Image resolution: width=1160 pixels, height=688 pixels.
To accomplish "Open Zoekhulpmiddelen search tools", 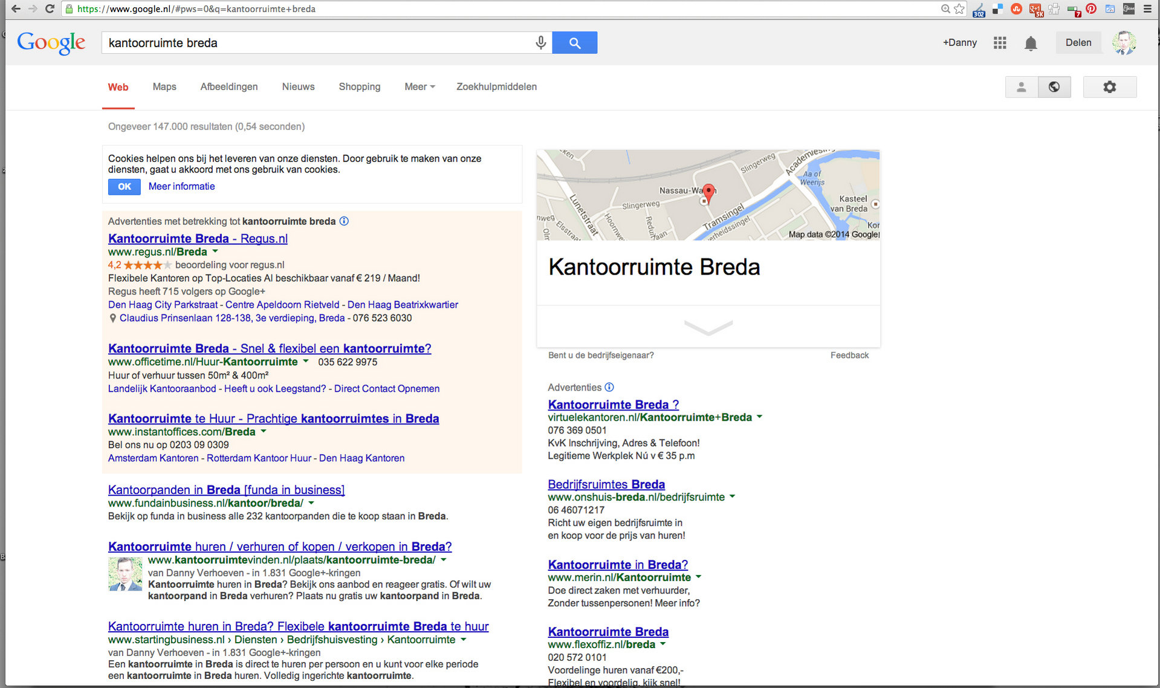I will (x=496, y=86).
